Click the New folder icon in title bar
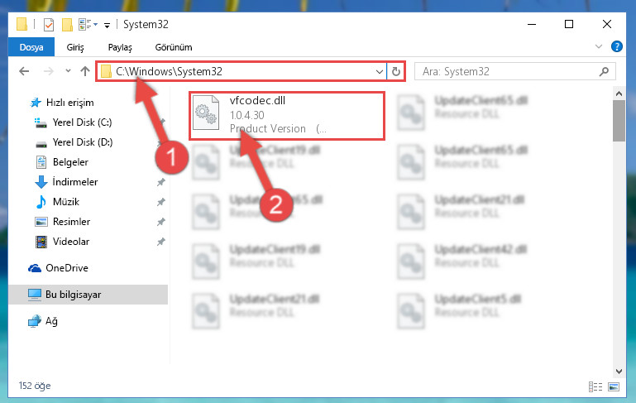 coord(67,25)
